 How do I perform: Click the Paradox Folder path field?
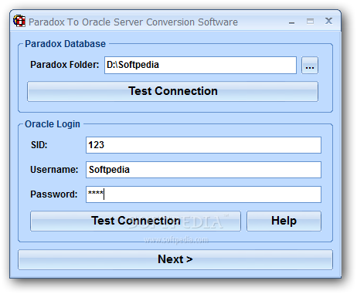(x=200, y=66)
